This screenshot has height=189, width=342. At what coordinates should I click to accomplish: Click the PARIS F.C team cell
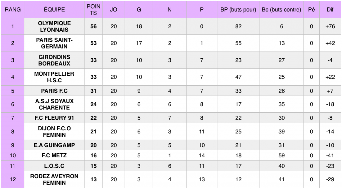click(54, 91)
